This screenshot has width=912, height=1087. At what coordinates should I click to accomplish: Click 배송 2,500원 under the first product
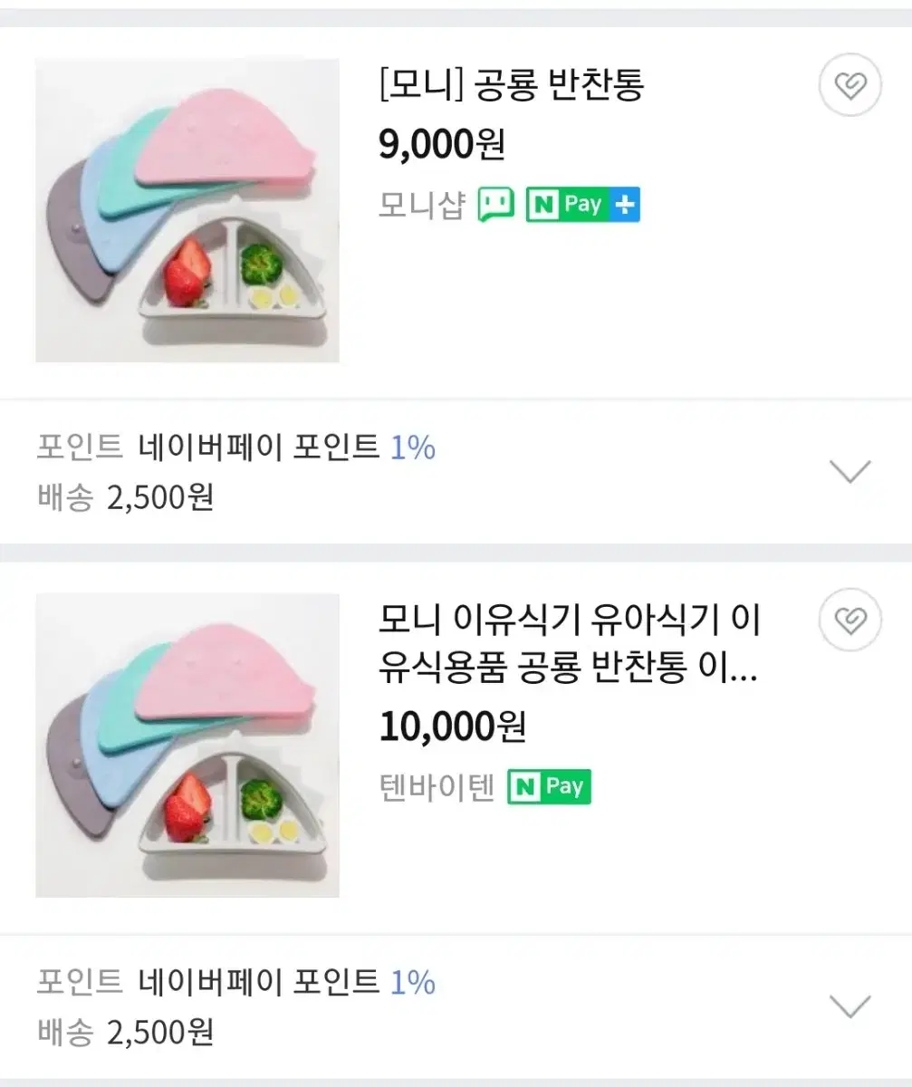click(126, 497)
